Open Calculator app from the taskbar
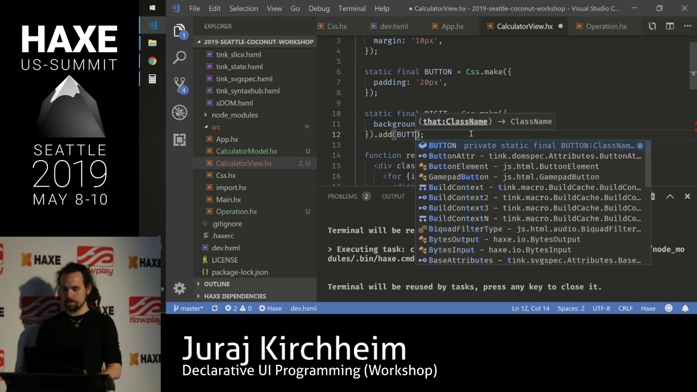The height and width of the screenshot is (392, 697). tap(152, 79)
